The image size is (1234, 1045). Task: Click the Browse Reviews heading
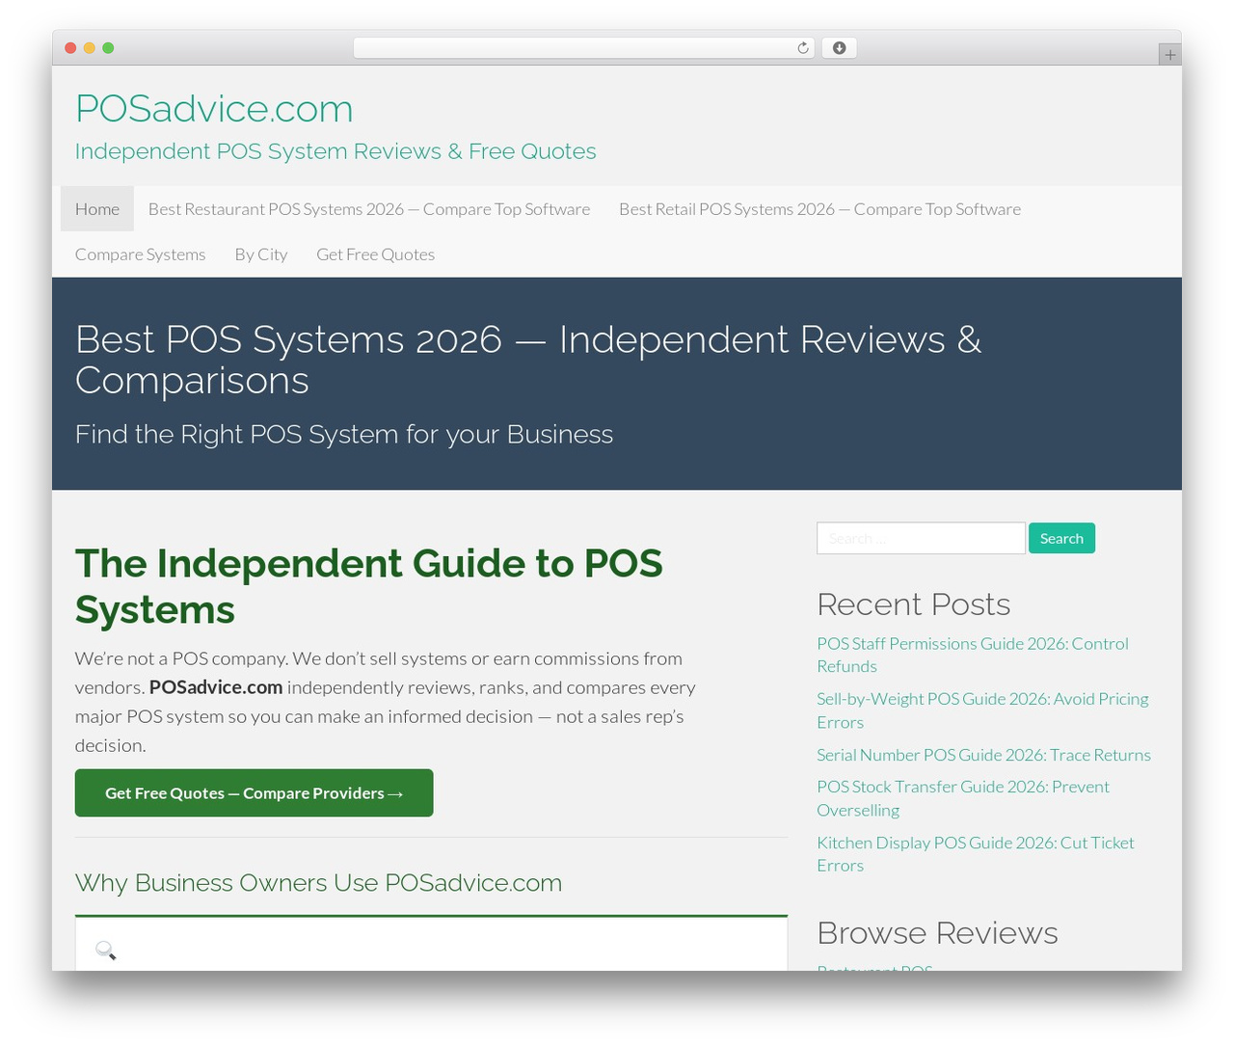coord(937,933)
